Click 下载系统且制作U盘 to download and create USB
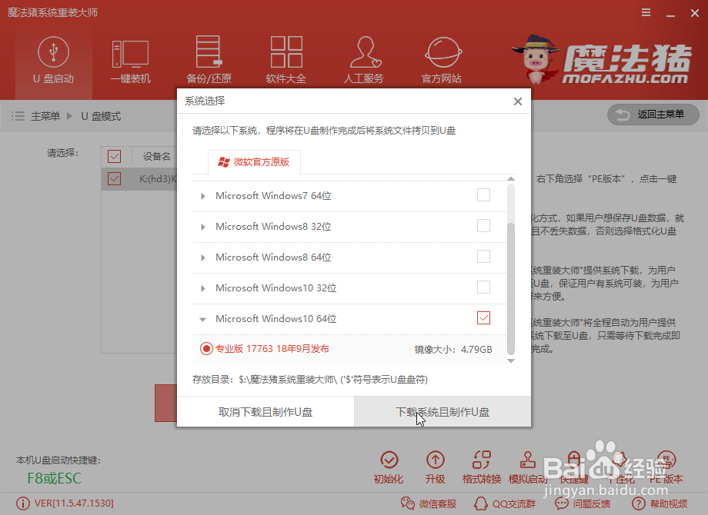Viewport: 708px width, 515px height. point(441,412)
